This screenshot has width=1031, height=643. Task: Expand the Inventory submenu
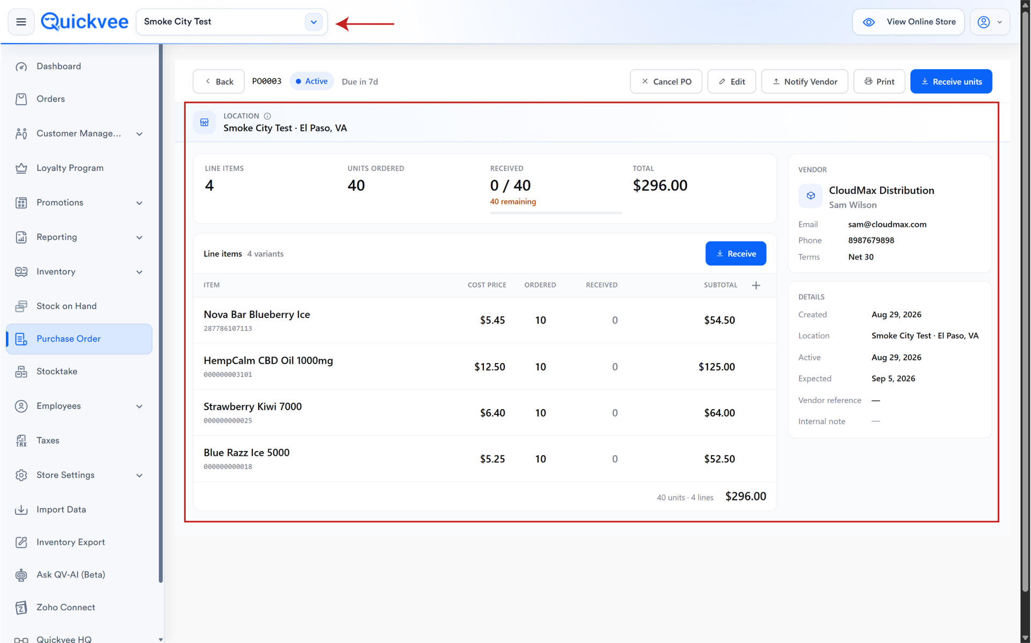pos(139,272)
